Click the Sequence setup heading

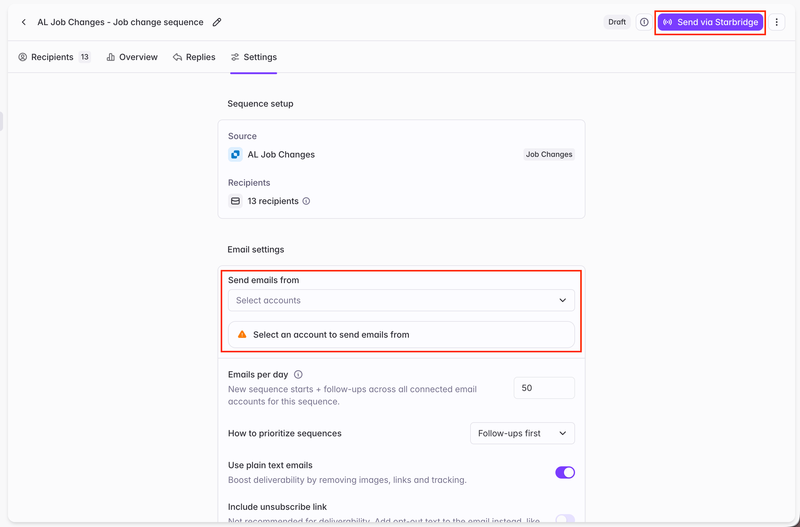(x=261, y=104)
